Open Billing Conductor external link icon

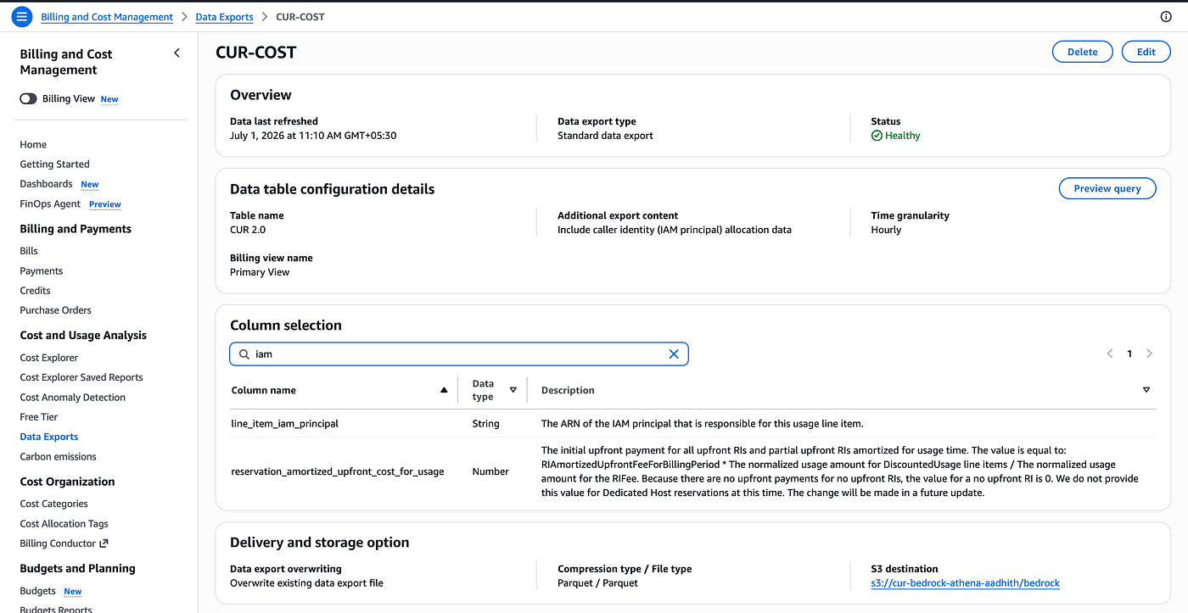[104, 543]
